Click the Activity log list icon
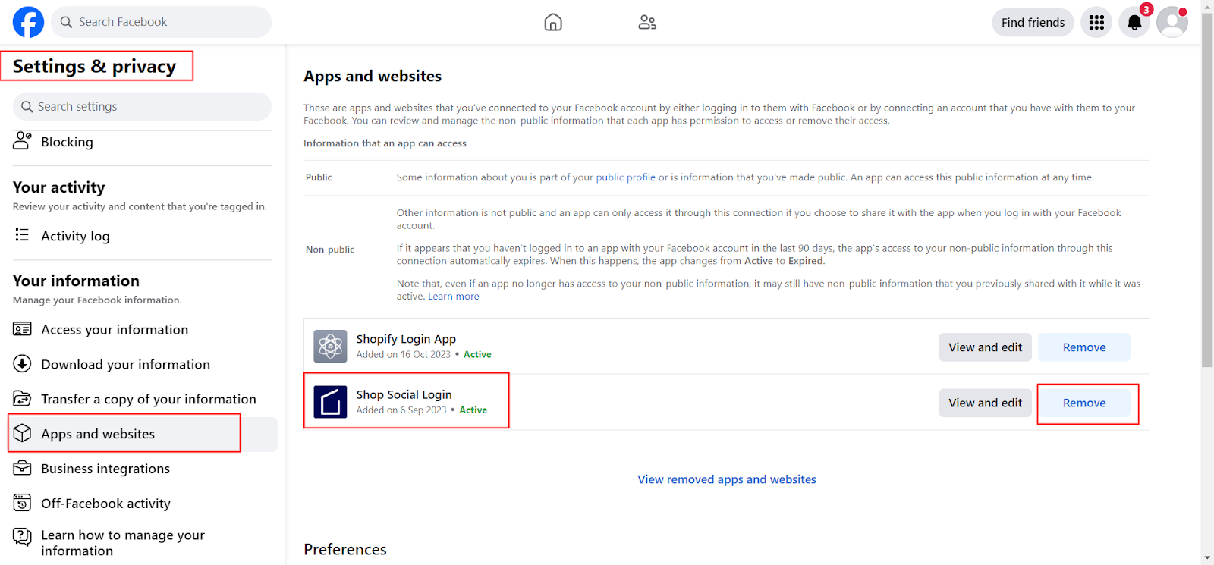 (x=22, y=235)
